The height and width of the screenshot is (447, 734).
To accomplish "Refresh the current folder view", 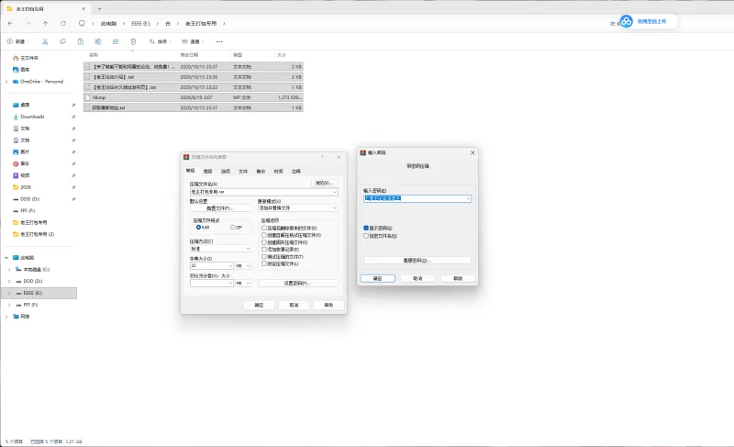I will (x=62, y=23).
